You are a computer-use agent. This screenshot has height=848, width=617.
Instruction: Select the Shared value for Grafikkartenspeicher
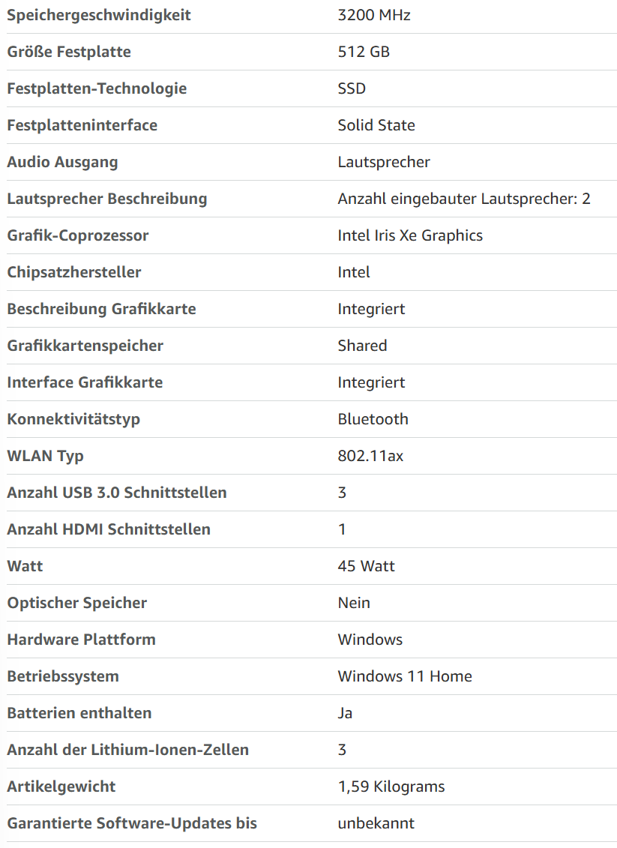pos(362,346)
